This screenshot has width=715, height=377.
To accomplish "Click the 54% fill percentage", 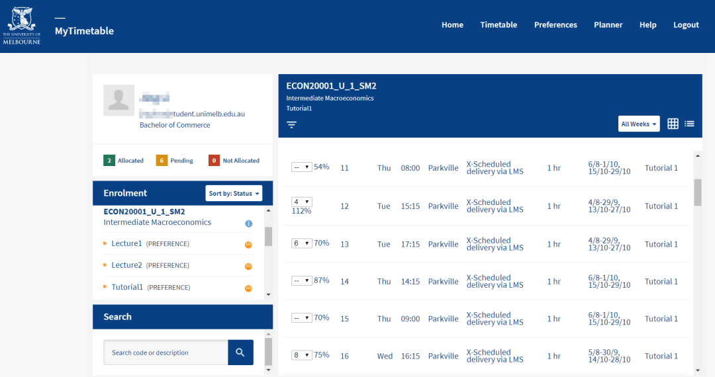I will [x=322, y=167].
